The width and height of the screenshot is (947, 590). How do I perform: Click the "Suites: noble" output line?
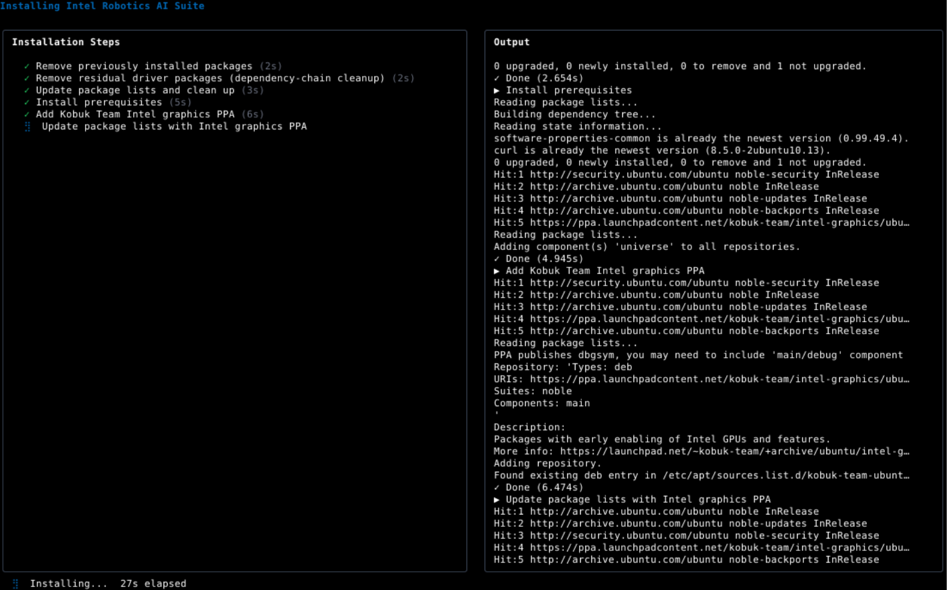point(533,392)
